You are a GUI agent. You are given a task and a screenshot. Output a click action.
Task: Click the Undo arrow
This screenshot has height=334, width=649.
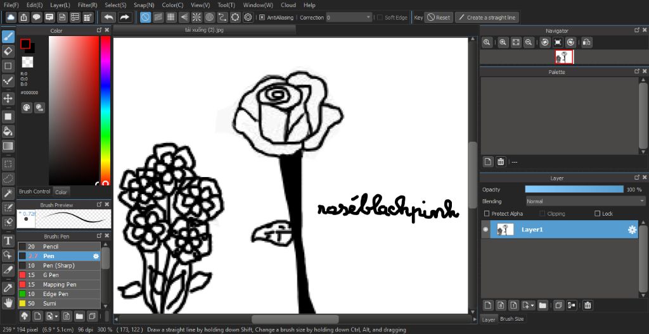(109, 17)
